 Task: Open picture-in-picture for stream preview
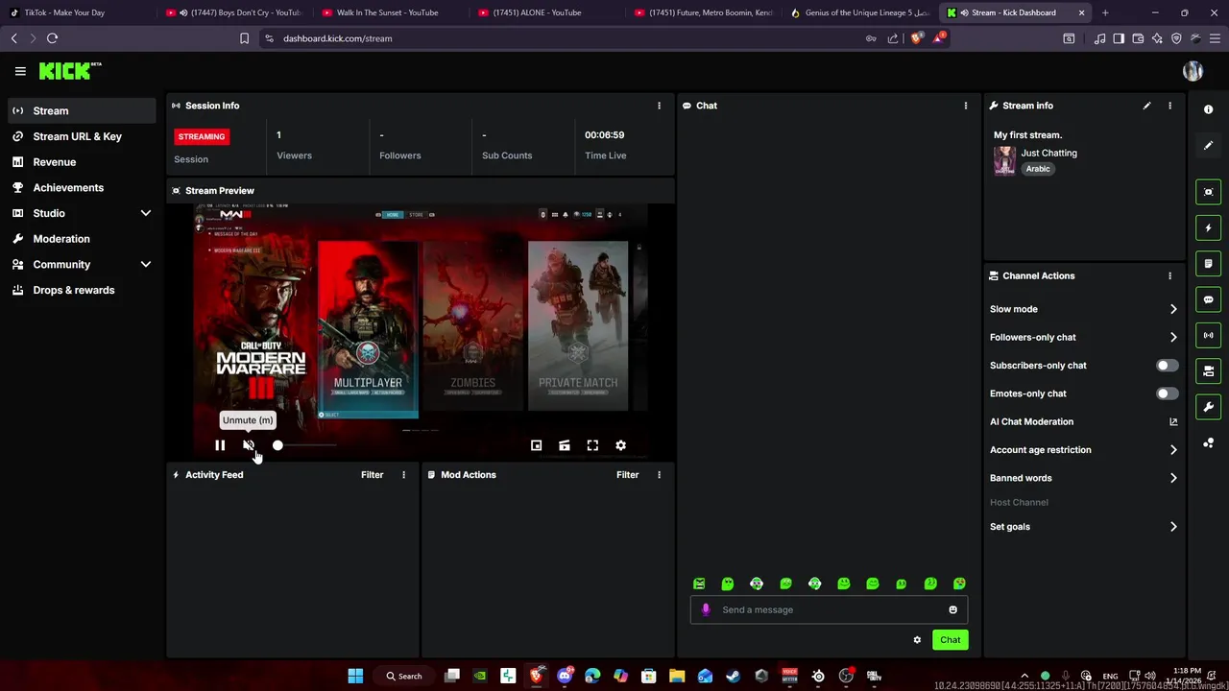point(537,445)
